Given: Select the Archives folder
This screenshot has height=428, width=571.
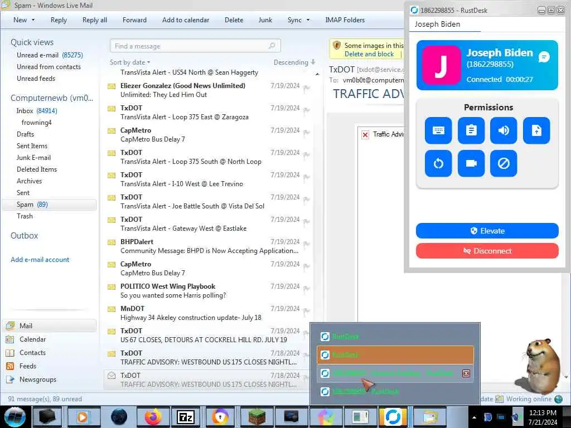Looking at the screenshot, I should tap(29, 181).
